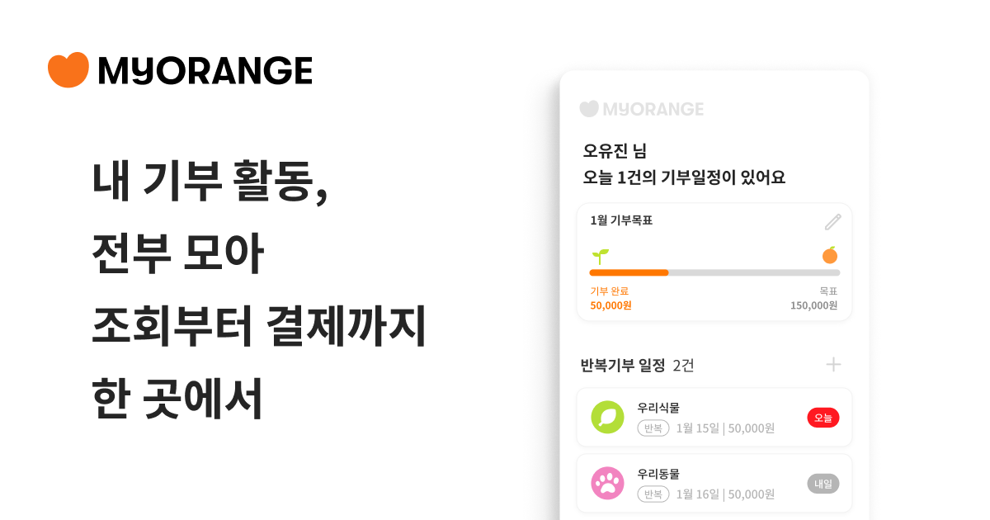The image size is (990, 520).
Task: Click the gray MYORANGE logo in app card
Action: click(641, 109)
